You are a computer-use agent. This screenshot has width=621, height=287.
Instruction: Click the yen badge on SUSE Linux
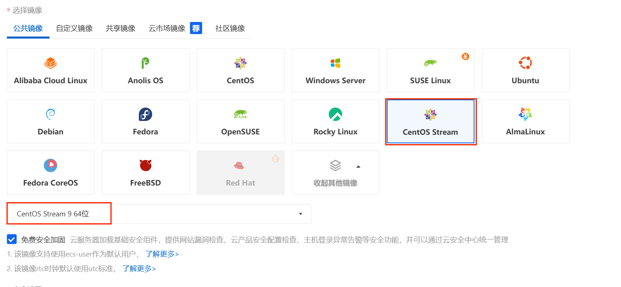(x=466, y=56)
